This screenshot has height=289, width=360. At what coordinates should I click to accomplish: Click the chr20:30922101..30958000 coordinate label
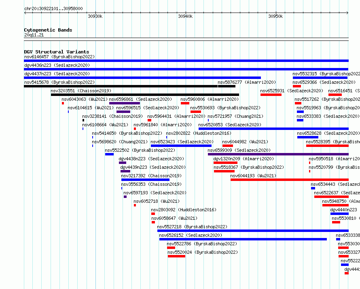click(x=53, y=9)
